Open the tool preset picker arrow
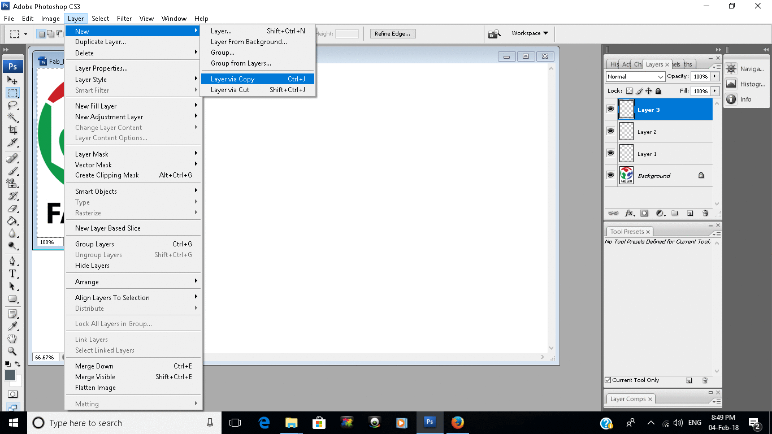The image size is (772, 434). point(26,34)
